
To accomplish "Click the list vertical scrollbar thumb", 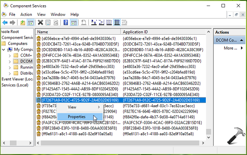I will pyautogui.click(x=209, y=132).
